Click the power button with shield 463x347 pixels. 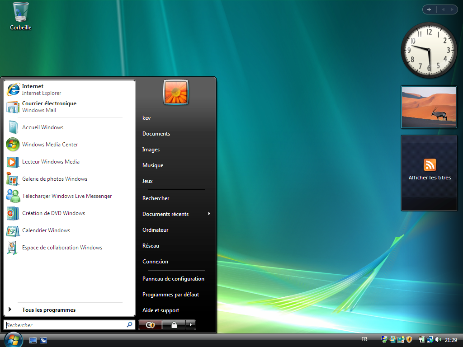(x=150, y=325)
